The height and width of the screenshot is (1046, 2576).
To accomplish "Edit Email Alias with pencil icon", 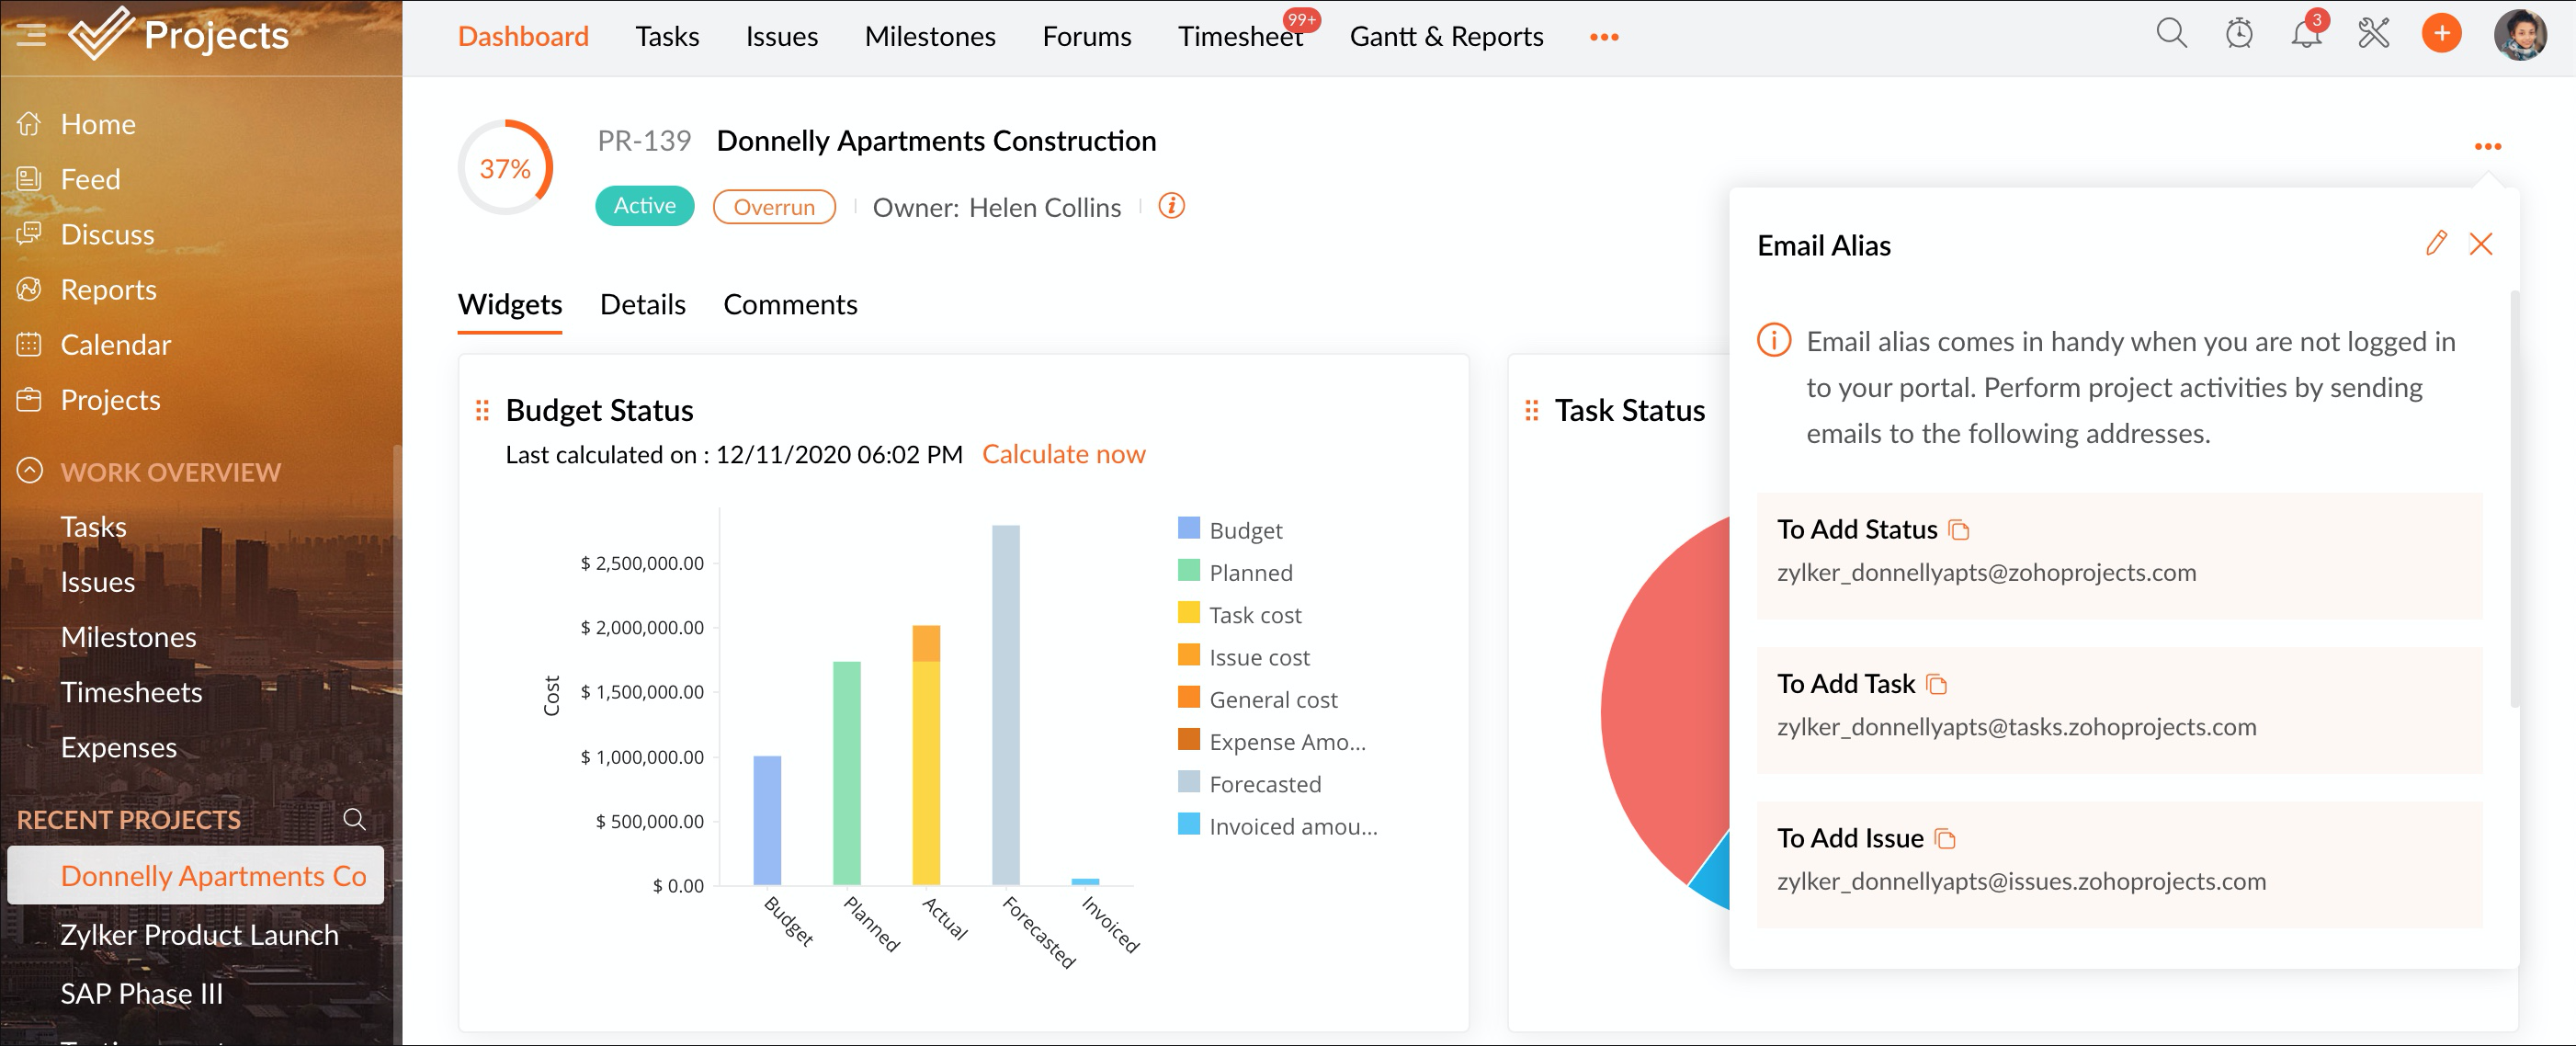I will (2435, 244).
